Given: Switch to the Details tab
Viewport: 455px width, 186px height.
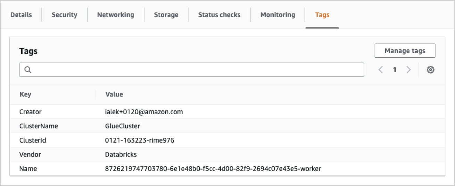Looking at the screenshot, I should (21, 15).
